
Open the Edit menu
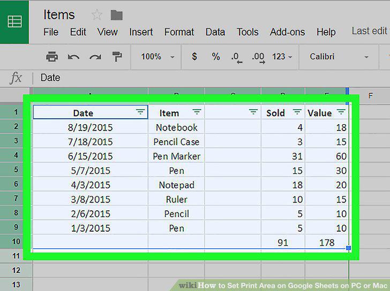tap(78, 32)
